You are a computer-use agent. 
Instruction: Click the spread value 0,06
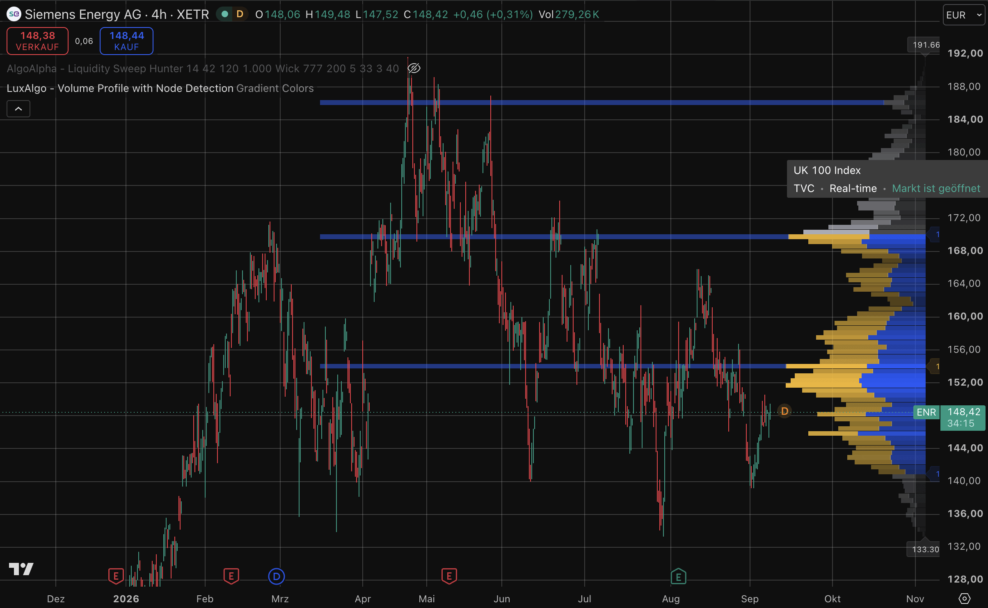click(x=84, y=41)
